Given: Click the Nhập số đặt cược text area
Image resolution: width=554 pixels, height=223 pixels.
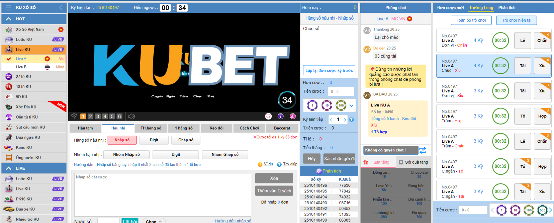Looking at the screenshot, I should [162, 194].
